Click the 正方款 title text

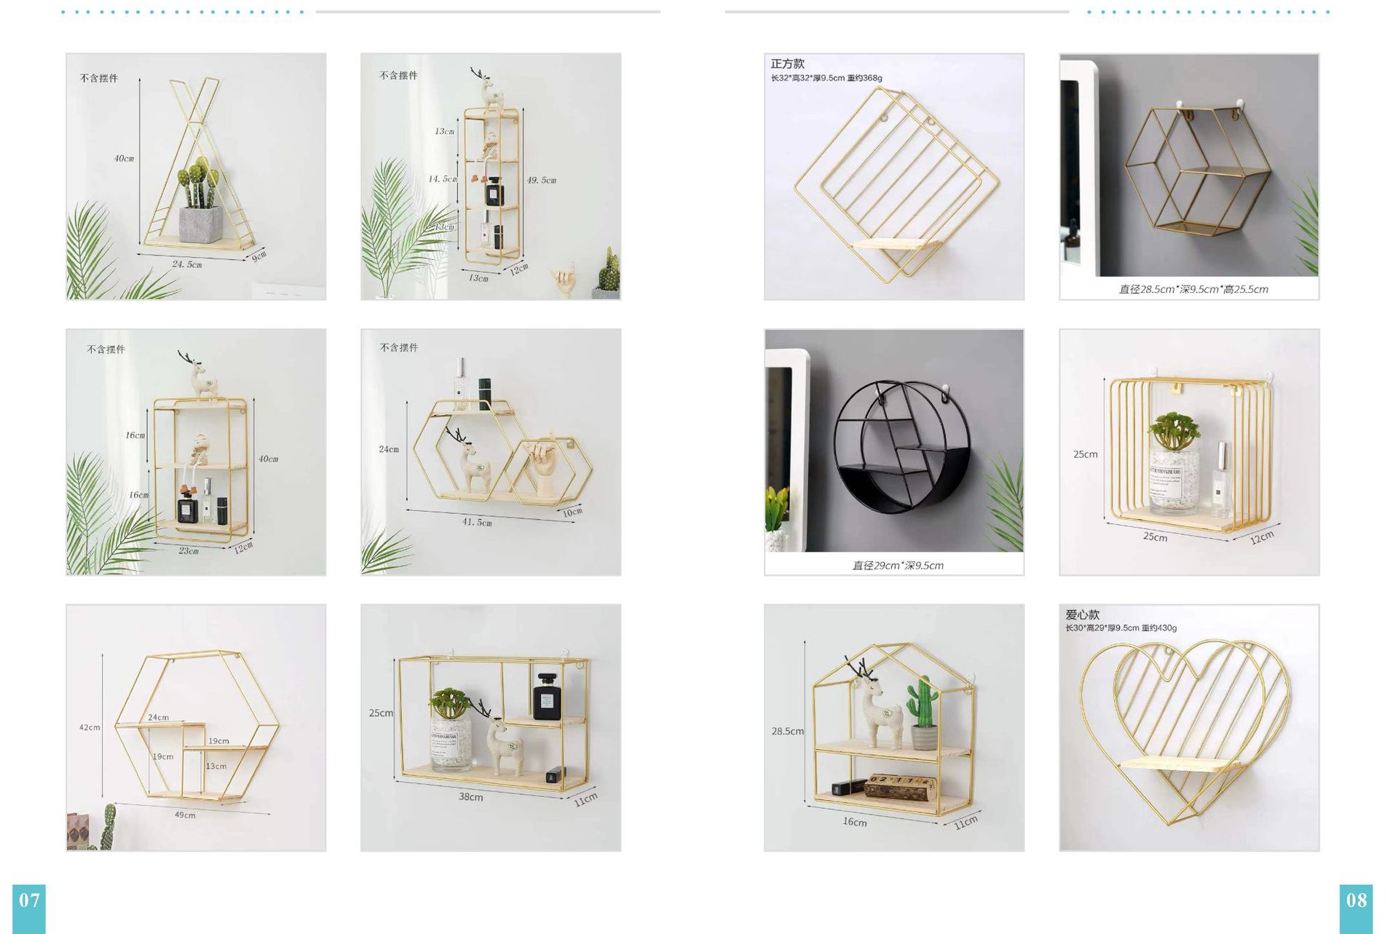[x=788, y=63]
